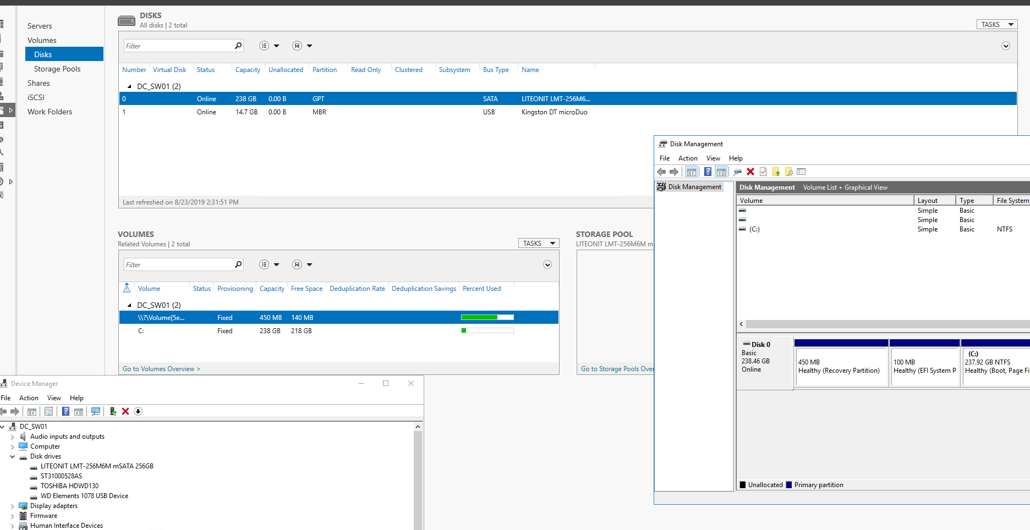Click the checklist settings icon in Disk Management toolbar
The height and width of the screenshot is (530, 1030).
tap(801, 172)
